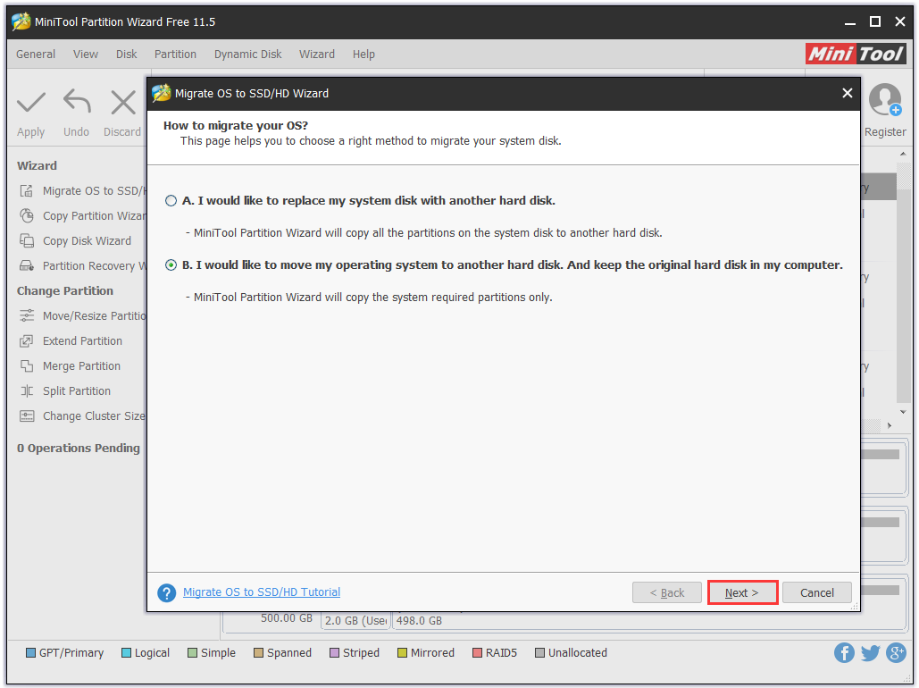The image size is (919, 688).
Task: Select option A replace system disk
Action: [x=171, y=201]
